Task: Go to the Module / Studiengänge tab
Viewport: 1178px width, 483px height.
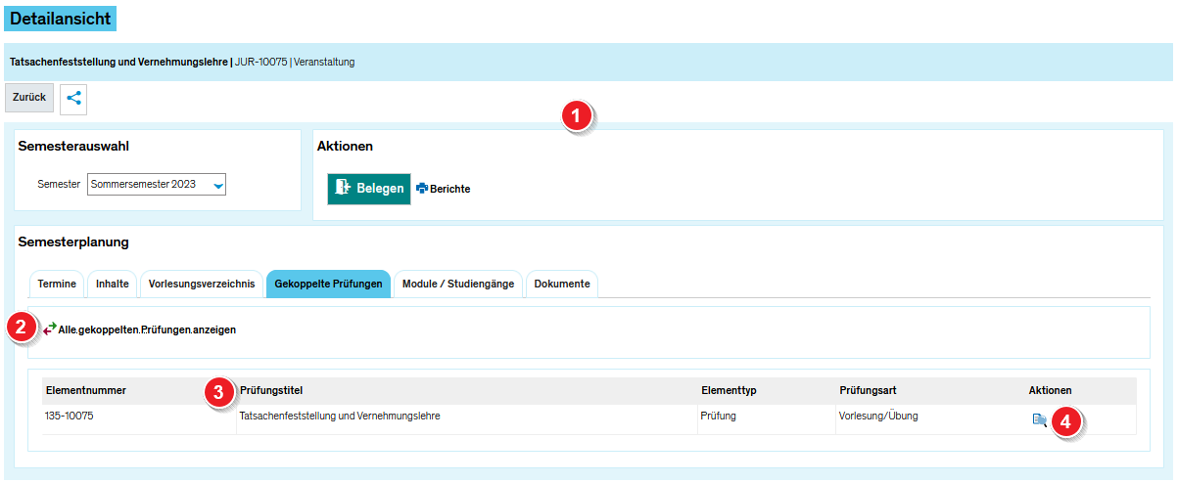Action: tap(457, 284)
